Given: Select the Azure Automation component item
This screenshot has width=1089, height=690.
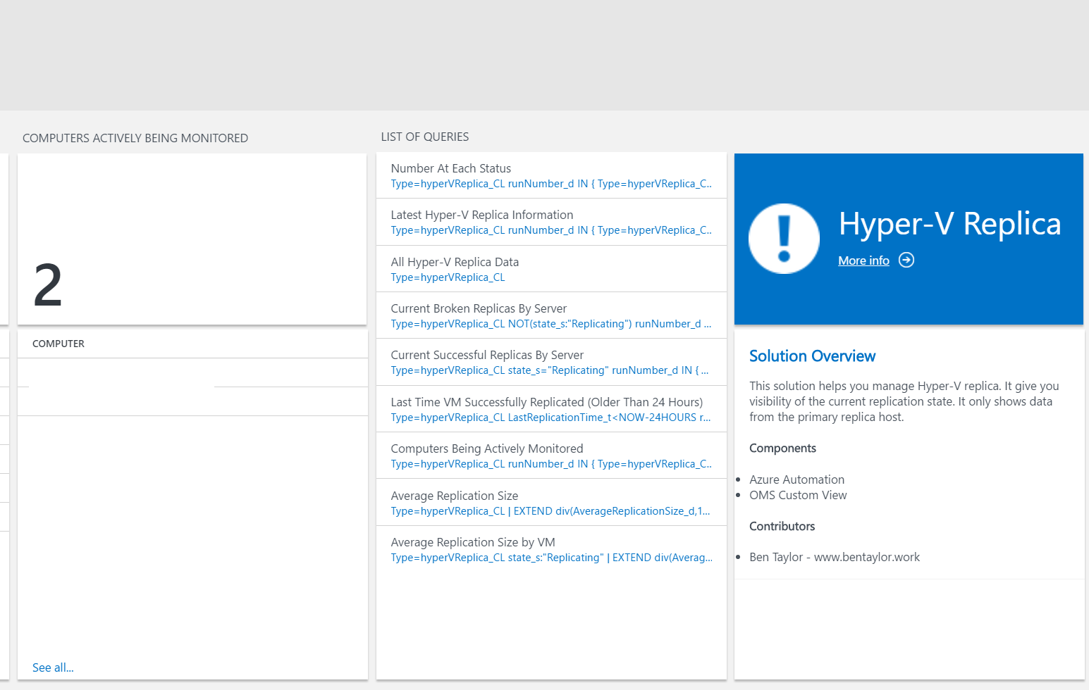Looking at the screenshot, I should coord(796,479).
